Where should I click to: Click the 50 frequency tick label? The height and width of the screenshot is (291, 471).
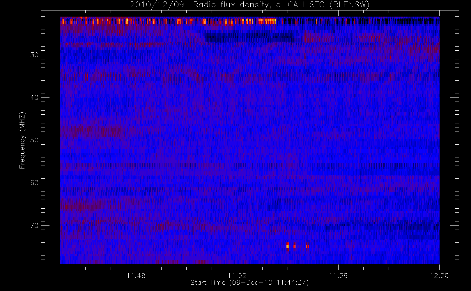point(34,140)
